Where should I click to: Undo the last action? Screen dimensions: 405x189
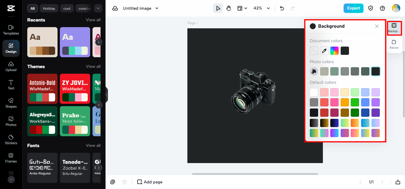[282, 9]
